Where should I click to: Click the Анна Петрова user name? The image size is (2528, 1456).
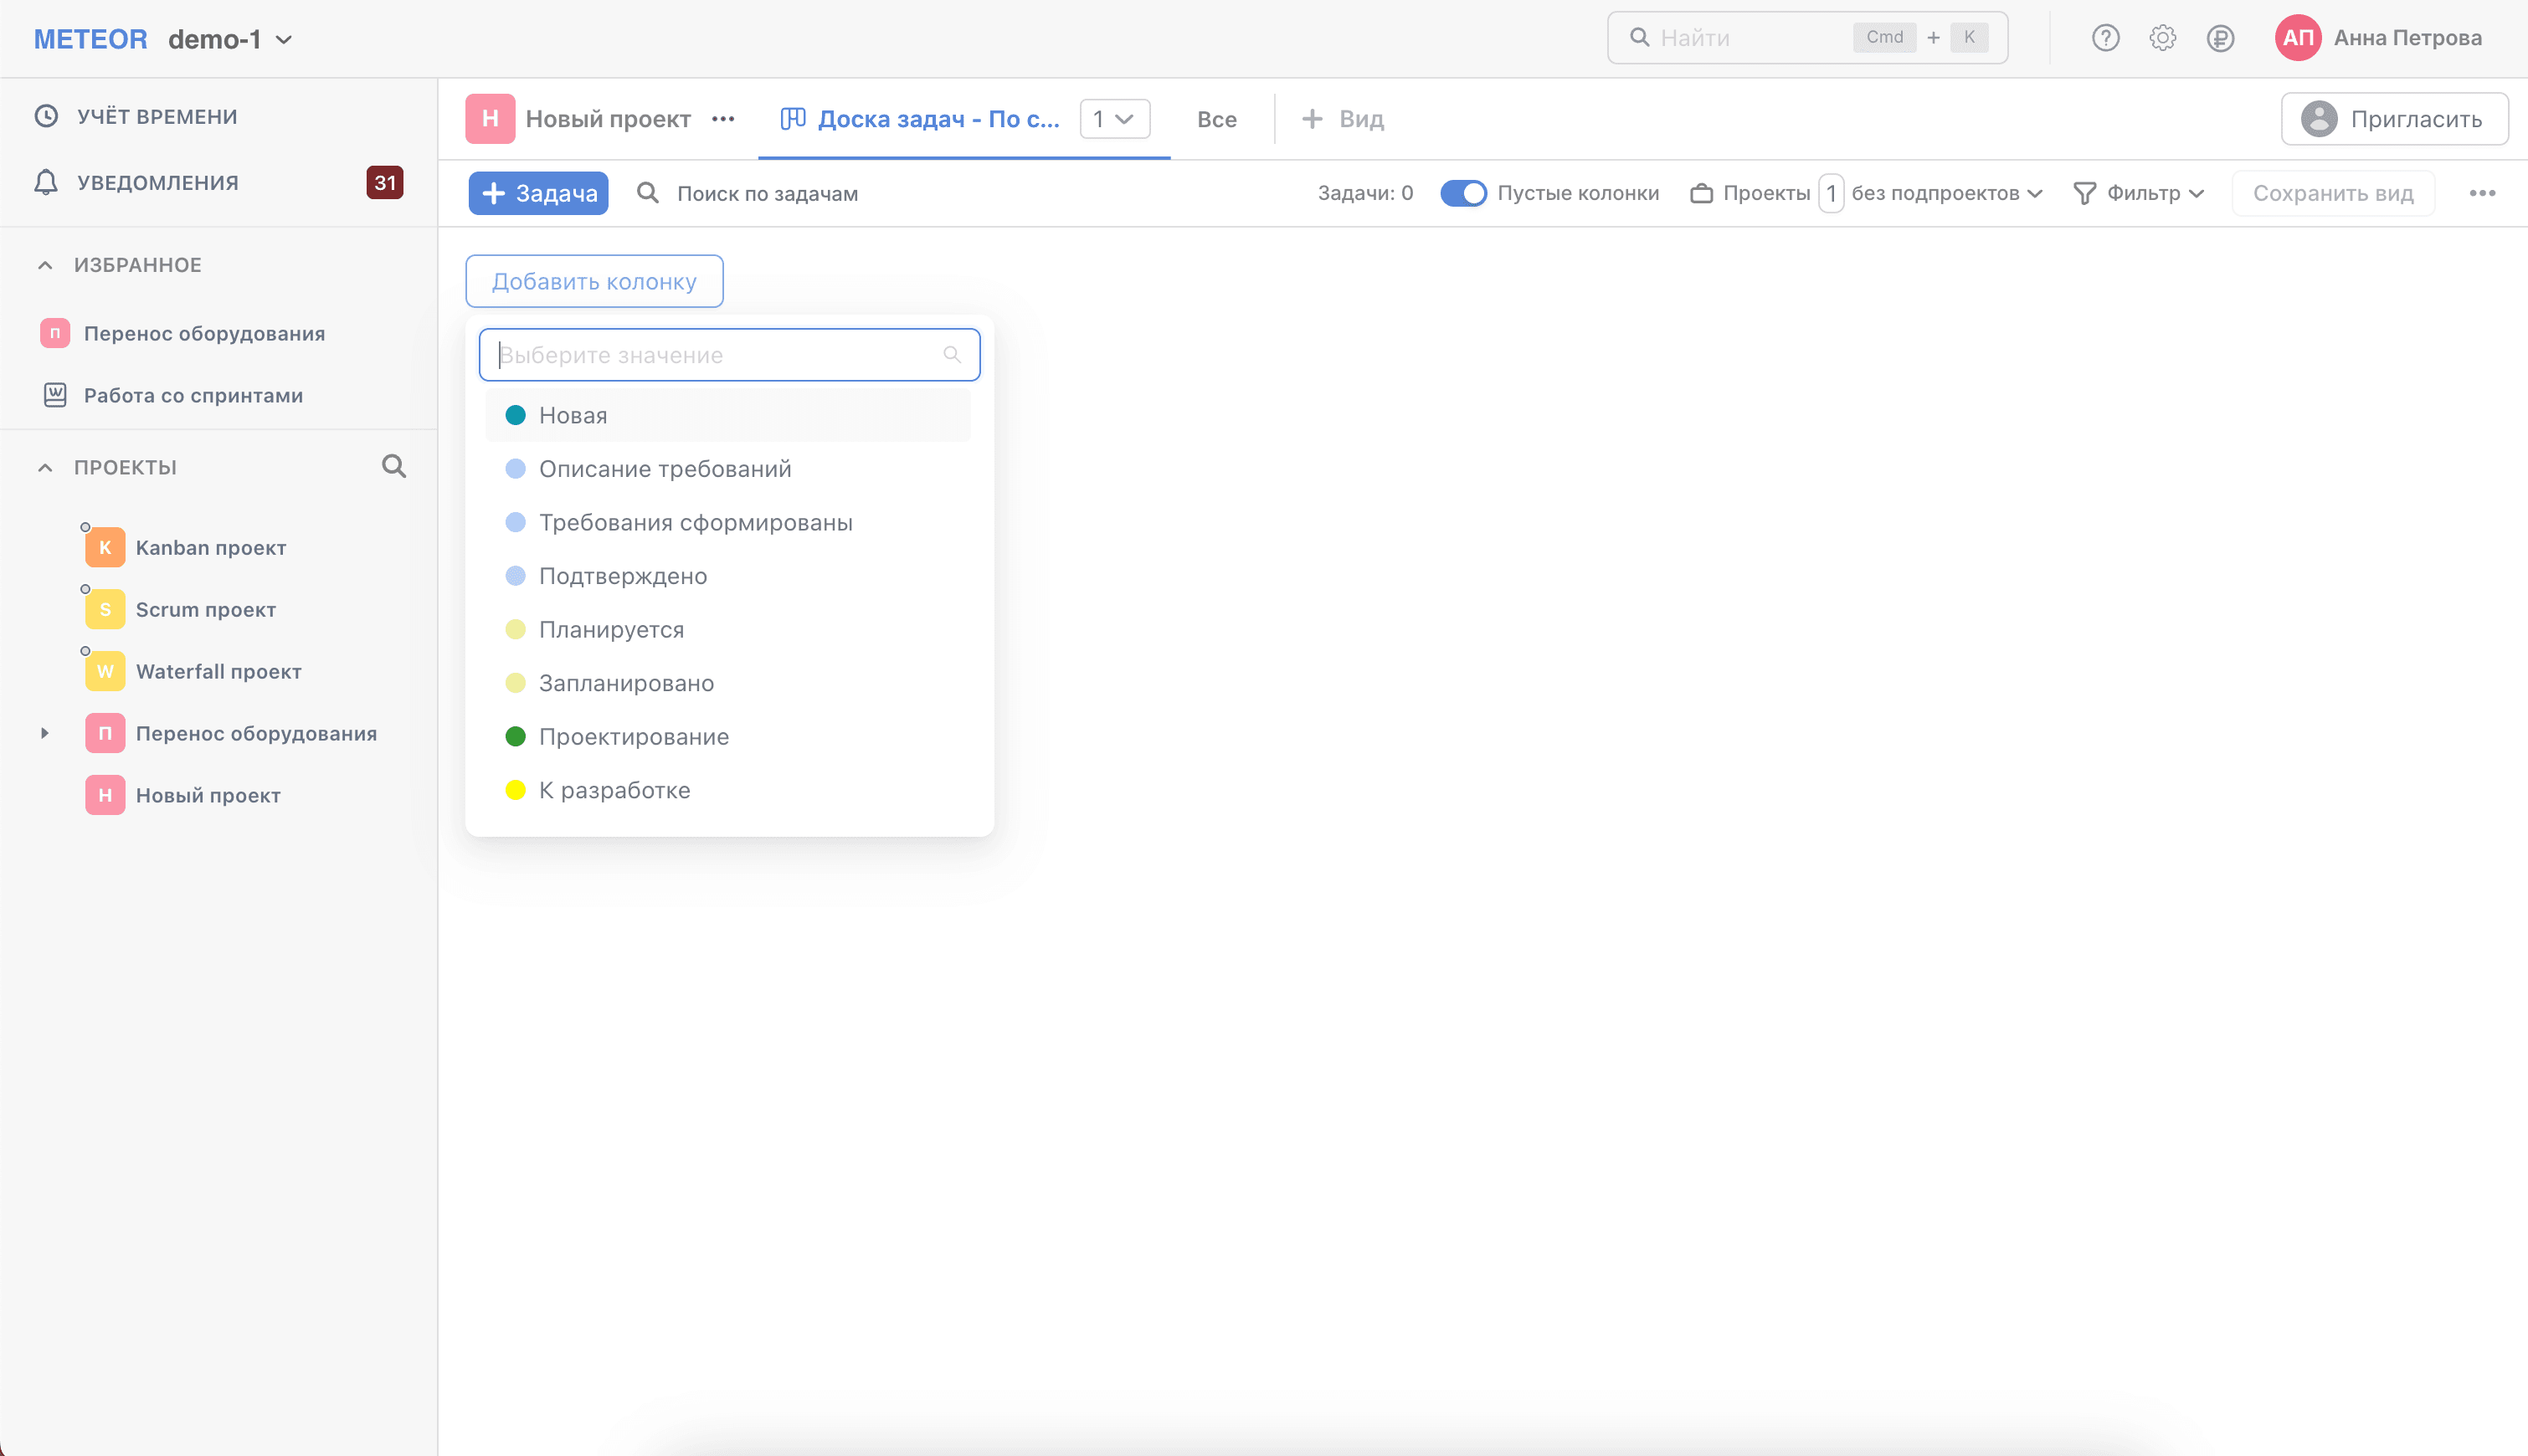pos(2407,38)
